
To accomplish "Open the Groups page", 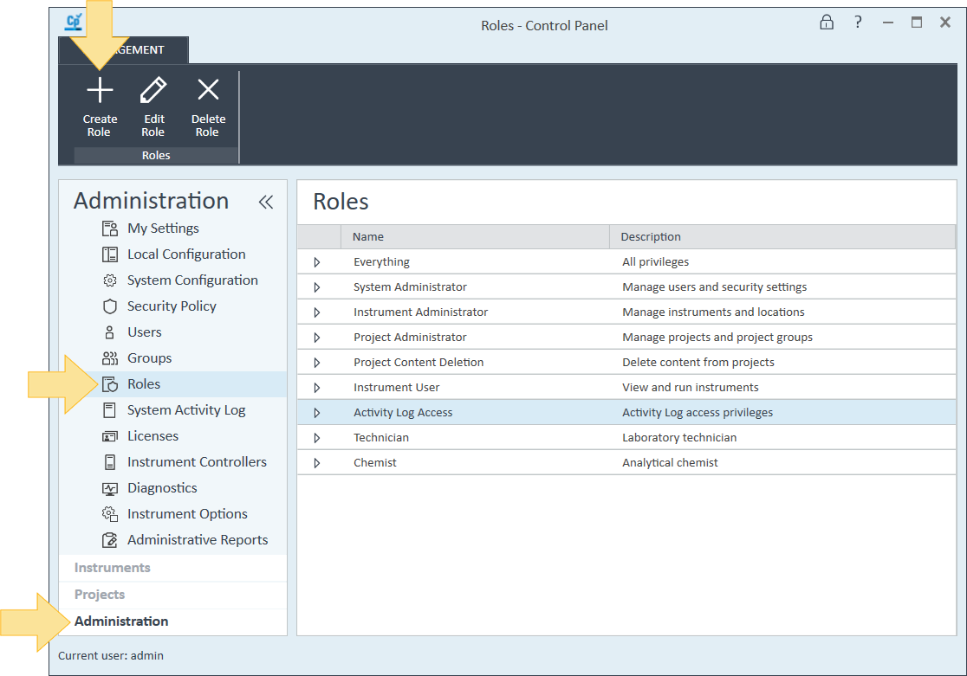I will [149, 358].
